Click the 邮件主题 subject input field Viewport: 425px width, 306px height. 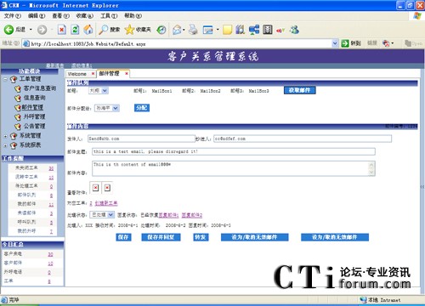tap(234, 151)
